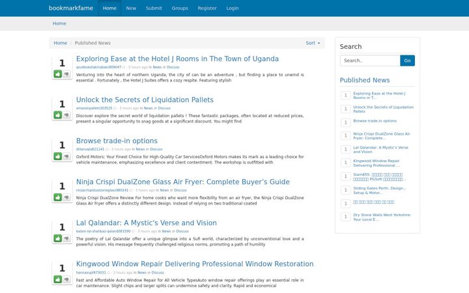Open sidebar link Exploring Ease at the Hotel J

point(379,95)
